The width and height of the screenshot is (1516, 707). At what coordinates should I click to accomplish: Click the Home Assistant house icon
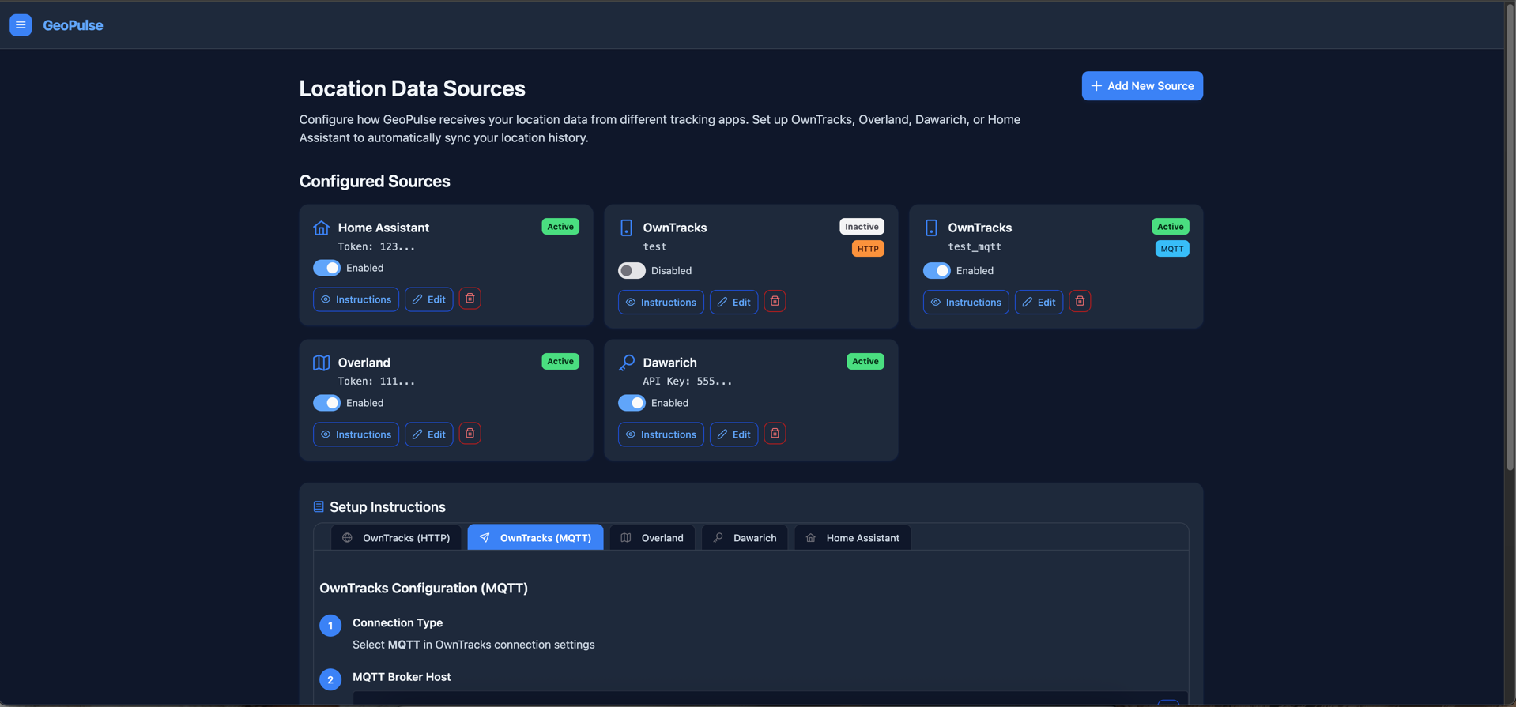[321, 228]
